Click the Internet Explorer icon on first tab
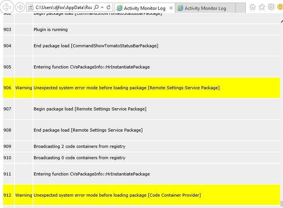Viewport: 283px width, 208px height. tap(119, 8)
